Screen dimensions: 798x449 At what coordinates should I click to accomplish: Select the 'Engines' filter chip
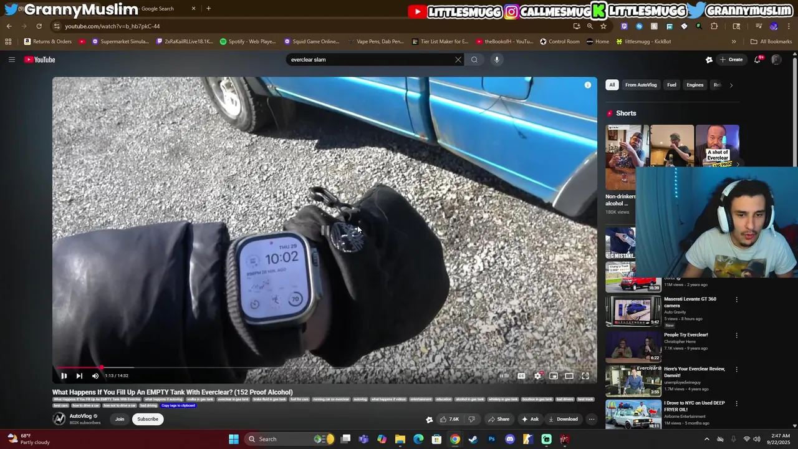(x=695, y=85)
